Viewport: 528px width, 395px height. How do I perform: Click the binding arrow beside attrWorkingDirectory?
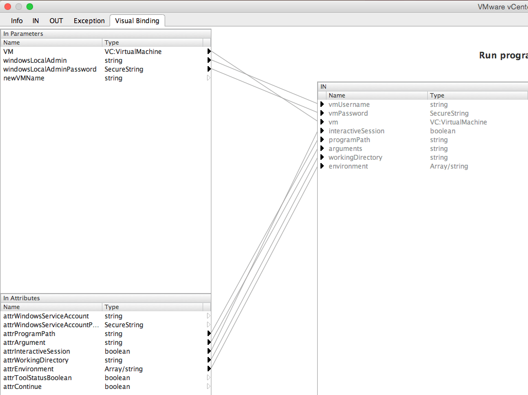coord(209,360)
